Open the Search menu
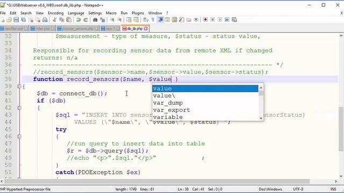Image resolution: width=344 pixels, height=193 pixels. pyautogui.click(x=26, y=13)
